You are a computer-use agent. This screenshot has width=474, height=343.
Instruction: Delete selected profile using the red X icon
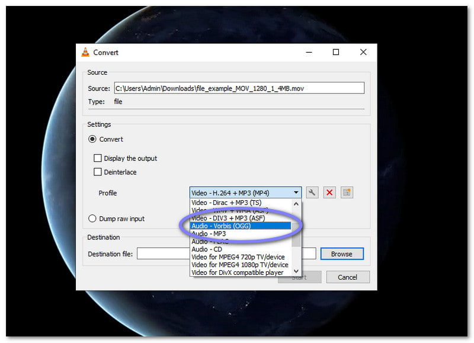click(330, 192)
